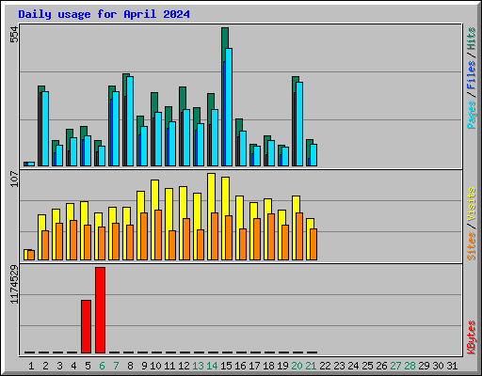482x376 pixels.
Task: Click the Visits legend label
Action: pos(471,205)
